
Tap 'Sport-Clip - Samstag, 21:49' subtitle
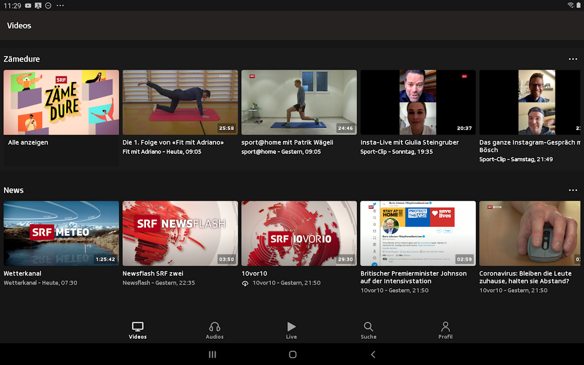(516, 159)
